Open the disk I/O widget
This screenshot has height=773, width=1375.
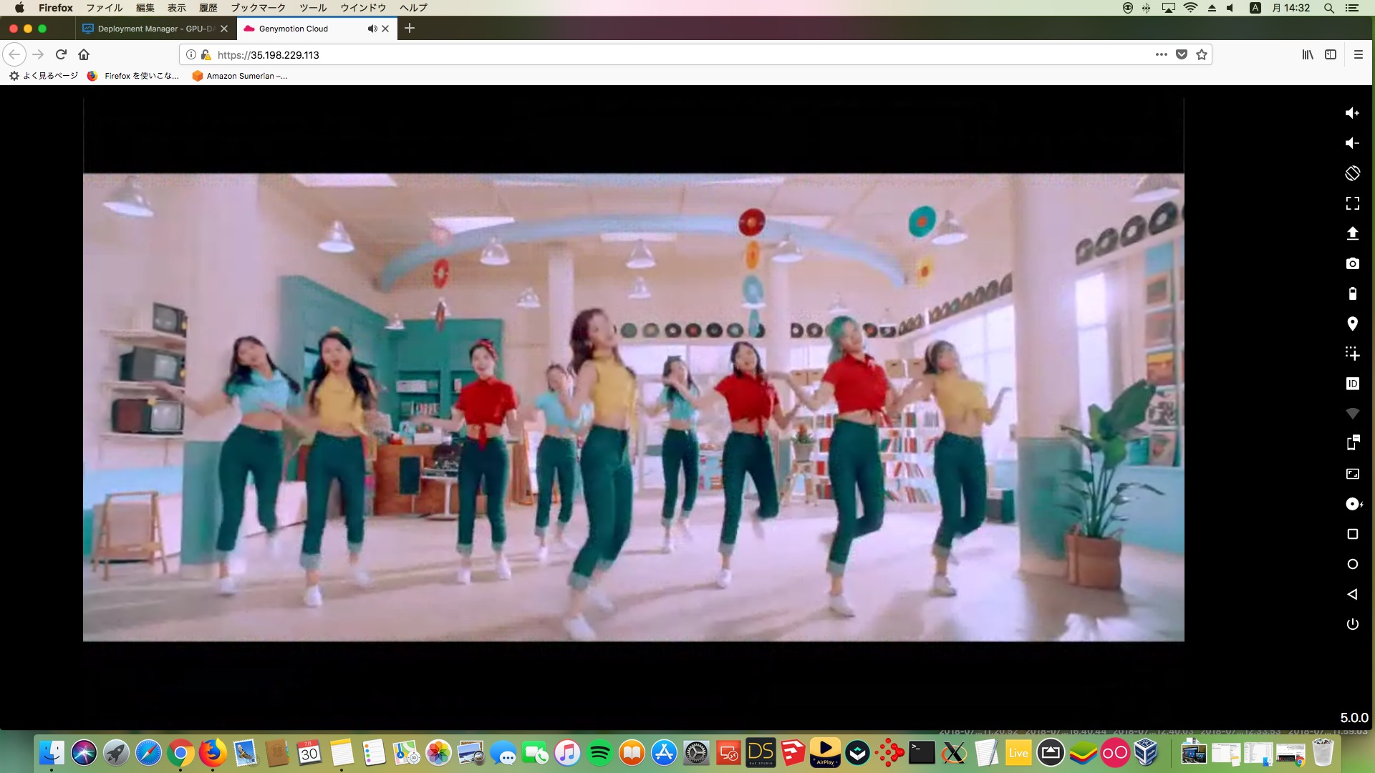(1354, 504)
